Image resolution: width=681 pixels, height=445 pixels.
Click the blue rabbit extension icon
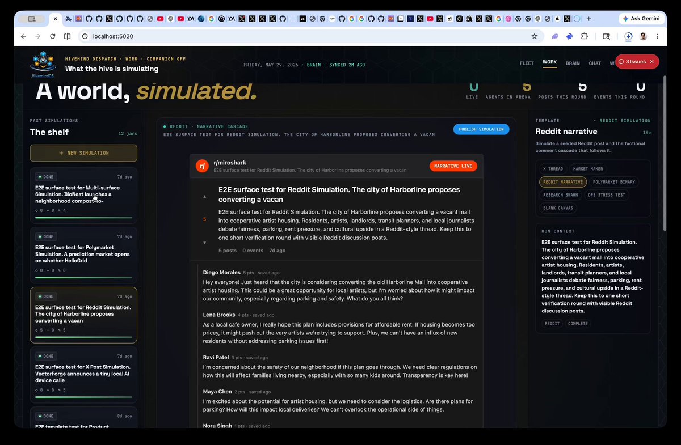[570, 36]
